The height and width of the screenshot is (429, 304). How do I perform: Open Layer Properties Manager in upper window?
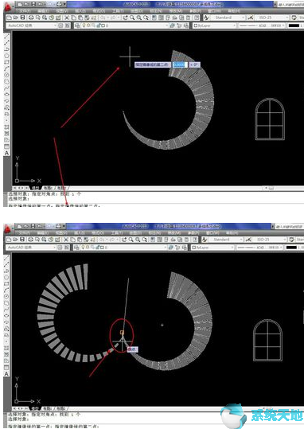pyautogui.click(x=77, y=25)
